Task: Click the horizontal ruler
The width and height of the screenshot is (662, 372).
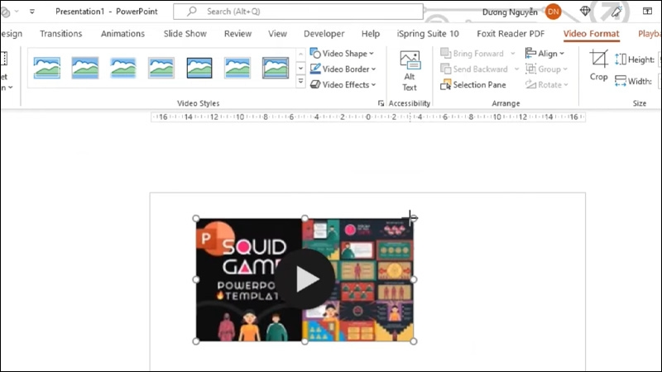Action: [367, 117]
